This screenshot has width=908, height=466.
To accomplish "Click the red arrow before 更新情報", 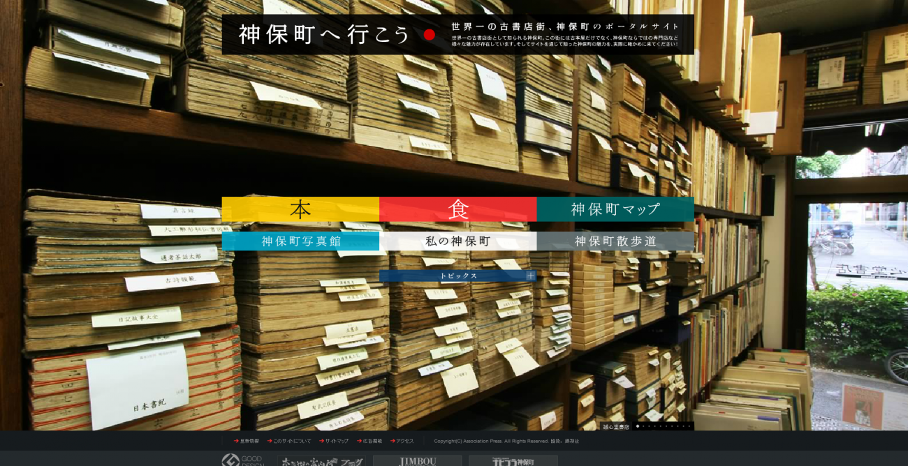I will coord(235,441).
